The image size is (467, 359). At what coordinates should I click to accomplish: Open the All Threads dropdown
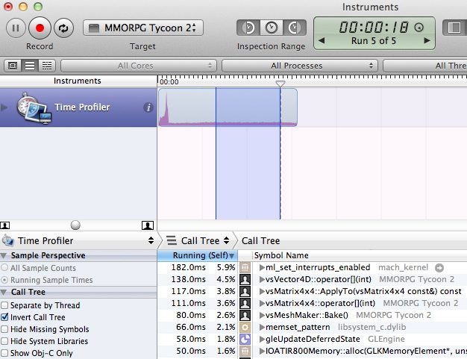pos(425,66)
